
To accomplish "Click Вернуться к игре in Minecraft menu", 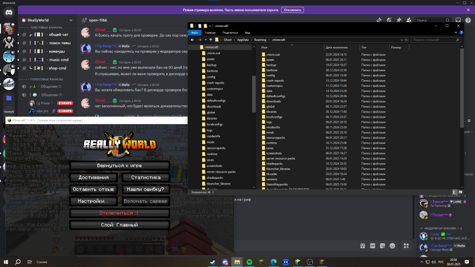I will (119, 166).
